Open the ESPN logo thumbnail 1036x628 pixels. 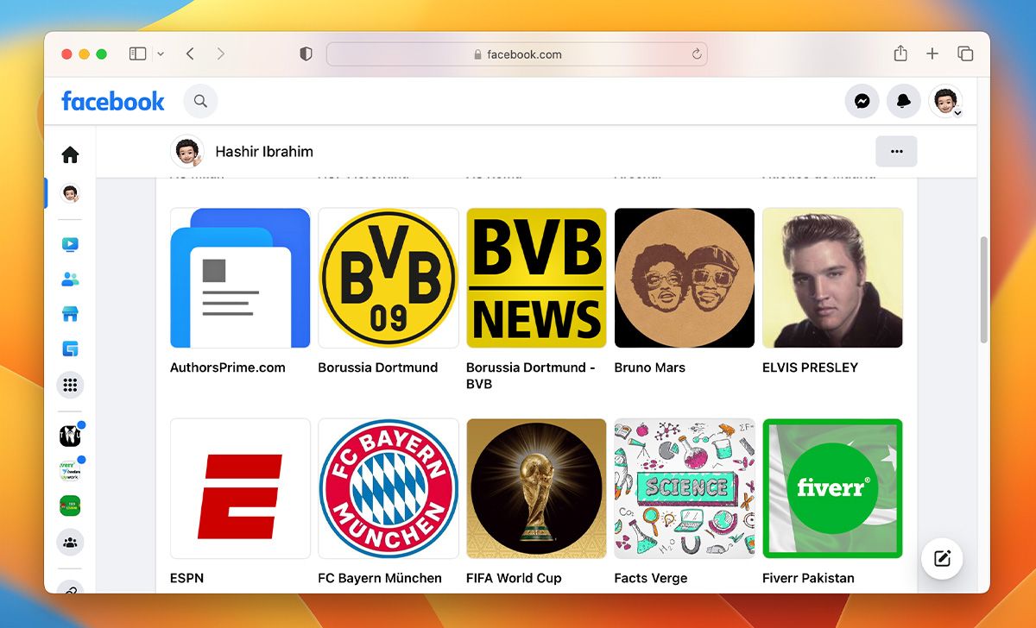point(240,489)
